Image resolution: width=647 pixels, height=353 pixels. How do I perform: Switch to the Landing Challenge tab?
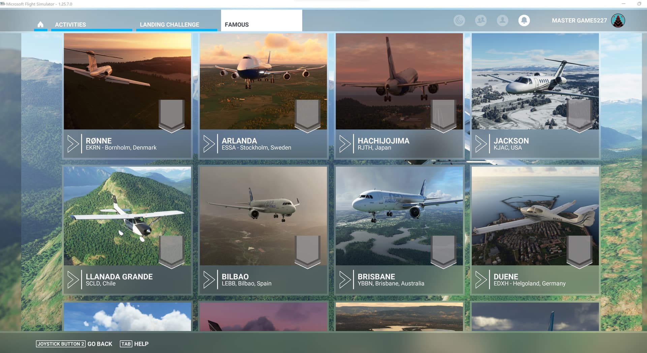pyautogui.click(x=177, y=24)
